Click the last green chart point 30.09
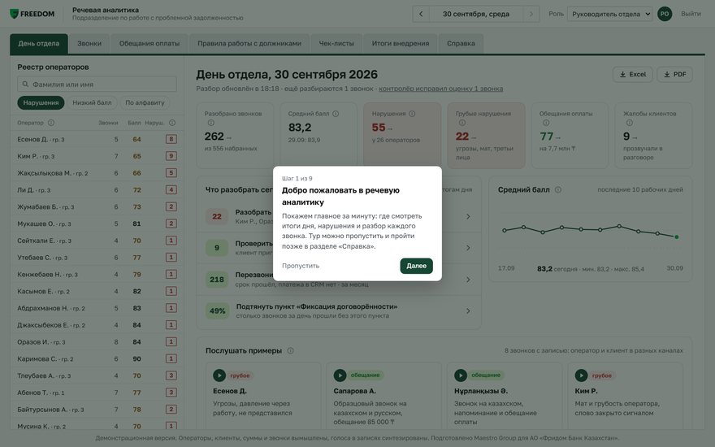 point(676,237)
